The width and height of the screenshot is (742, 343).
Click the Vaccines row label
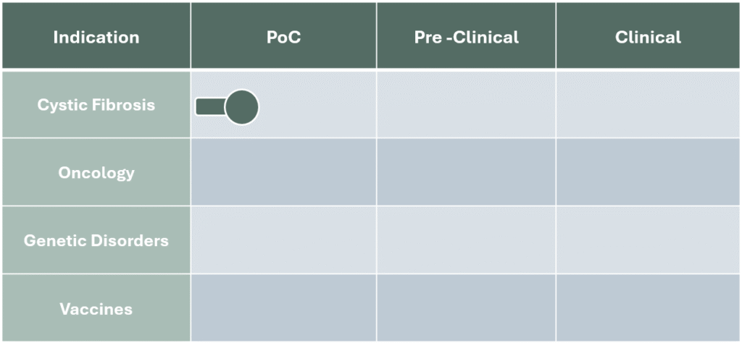coord(96,308)
